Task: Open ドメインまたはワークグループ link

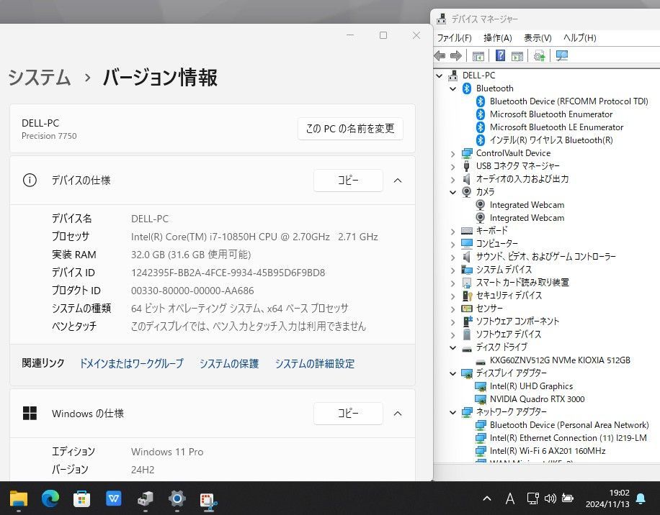Action: (x=131, y=364)
